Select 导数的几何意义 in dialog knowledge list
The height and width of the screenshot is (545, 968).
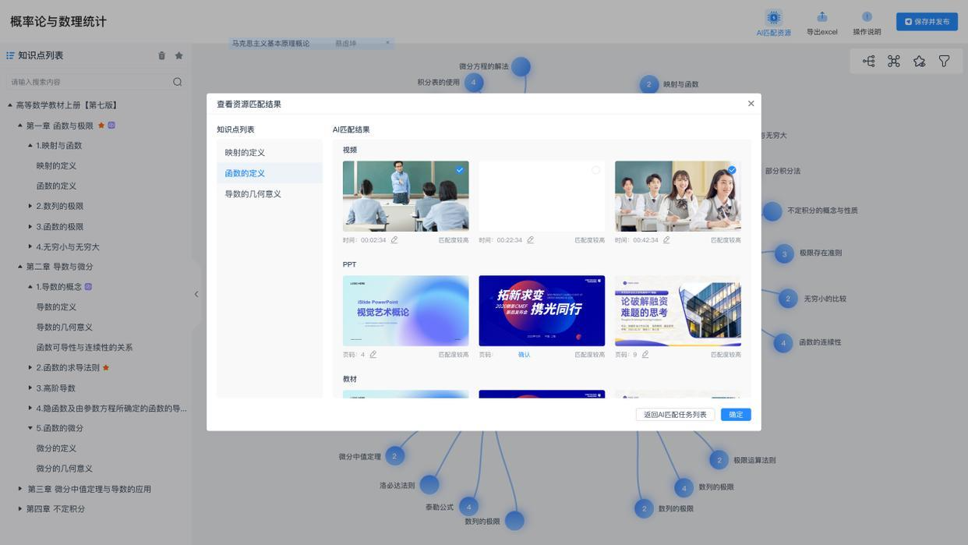tap(253, 194)
